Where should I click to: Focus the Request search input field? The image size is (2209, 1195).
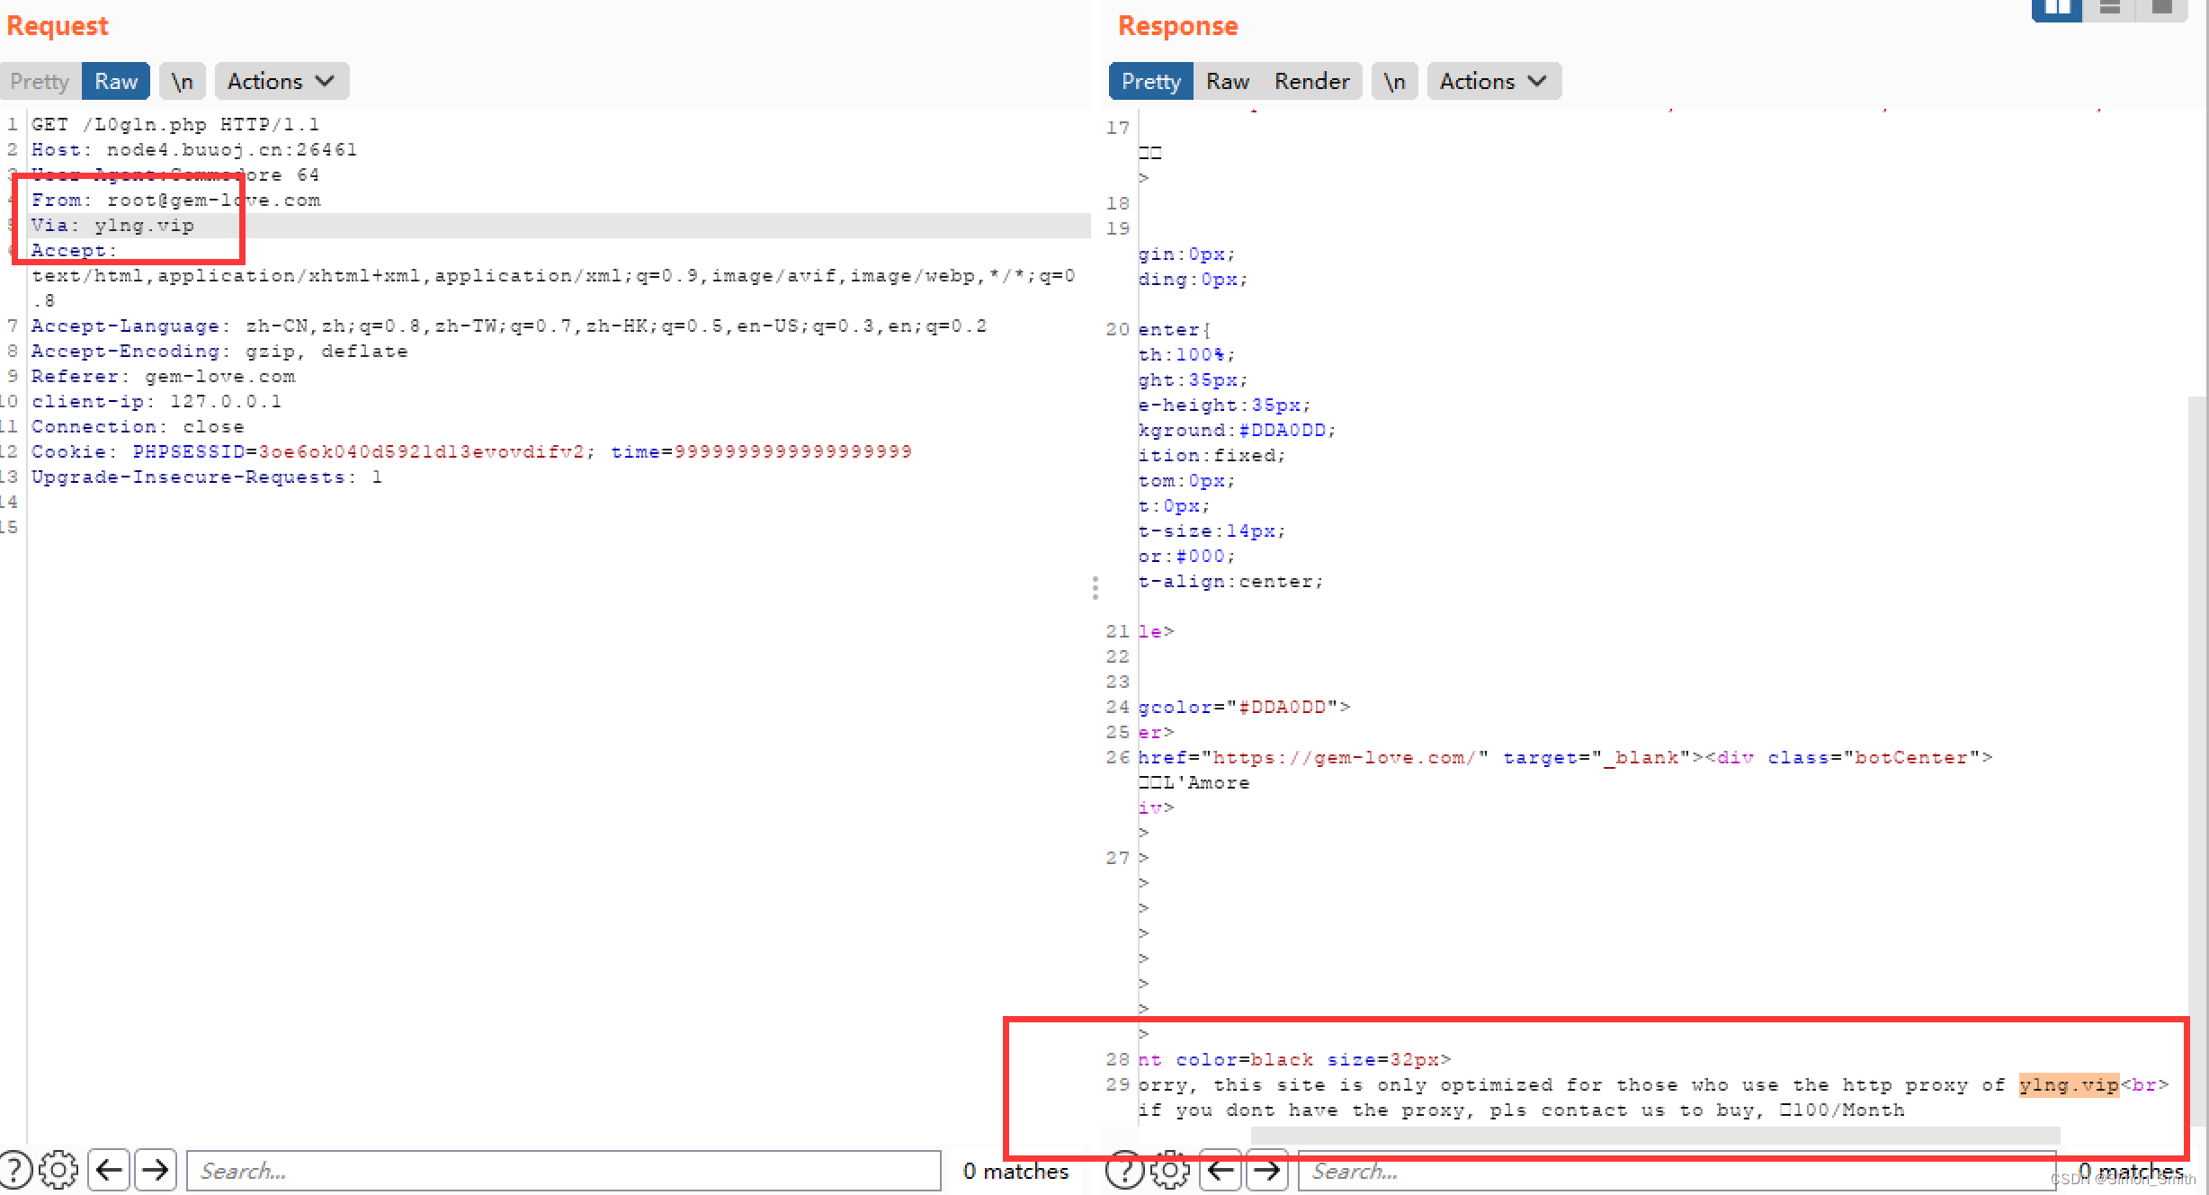563,1170
